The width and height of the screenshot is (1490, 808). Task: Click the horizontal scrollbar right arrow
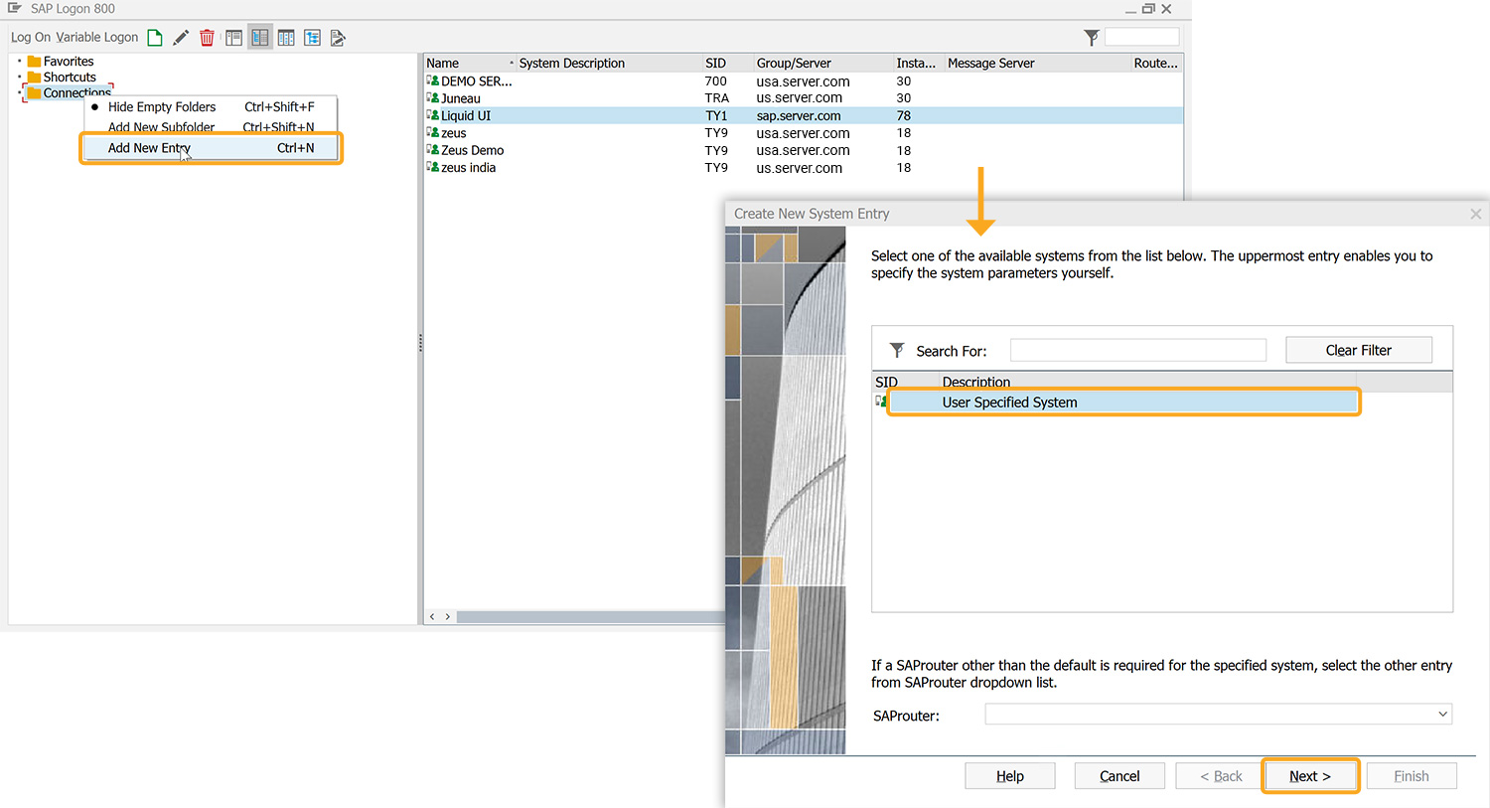coord(448,617)
